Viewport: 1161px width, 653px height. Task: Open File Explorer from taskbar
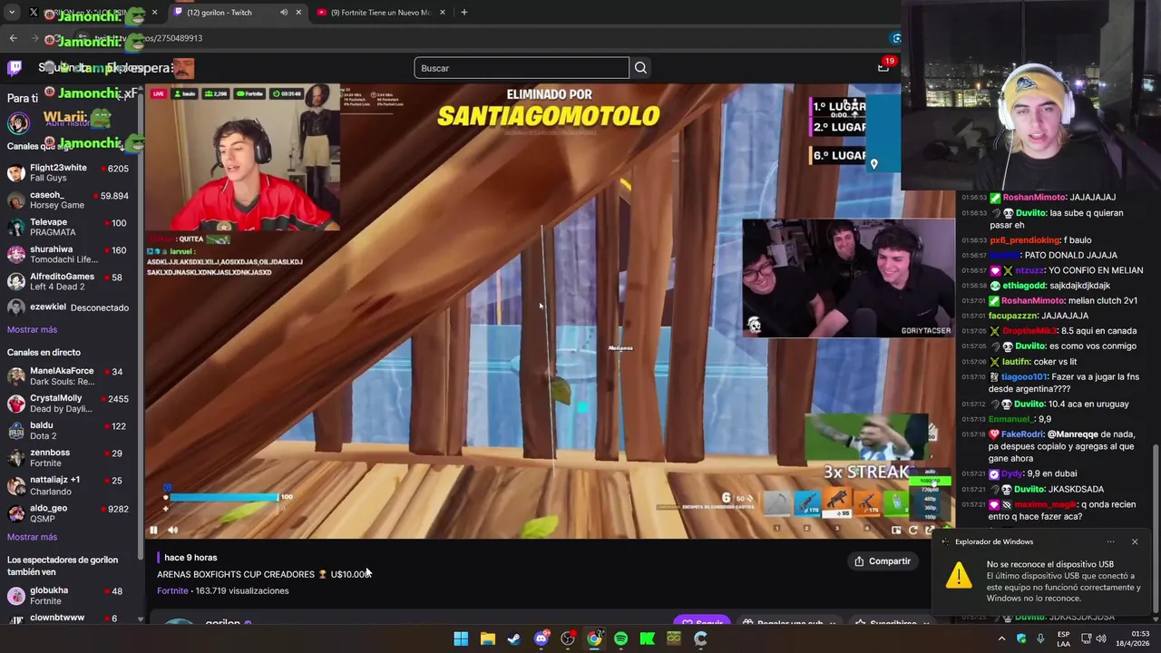pyautogui.click(x=487, y=638)
